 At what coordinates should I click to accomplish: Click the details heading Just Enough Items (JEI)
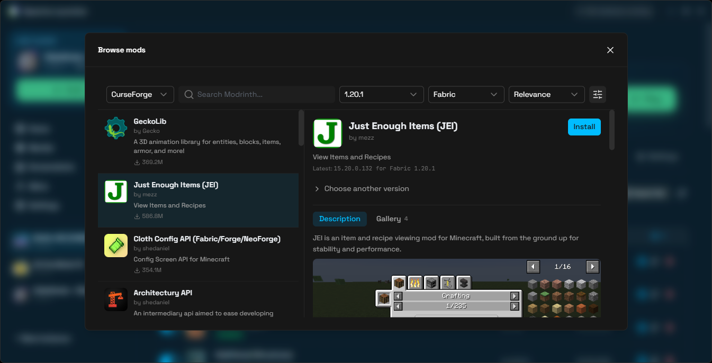pyautogui.click(x=403, y=126)
